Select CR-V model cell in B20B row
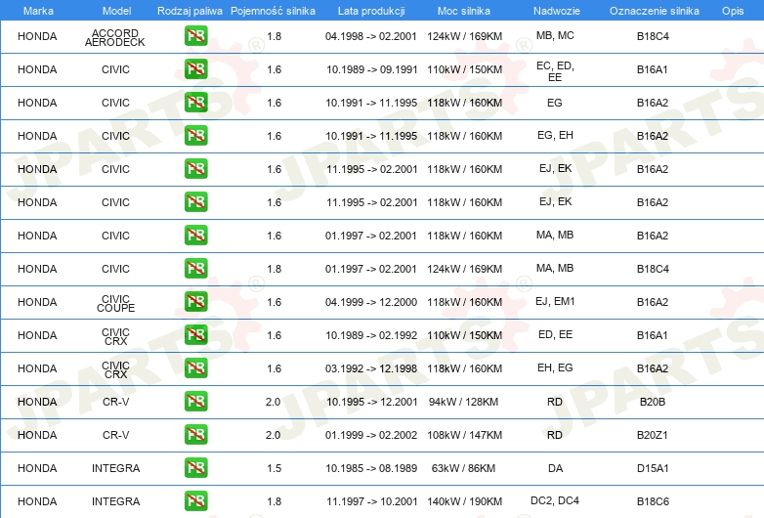The width and height of the screenshot is (764, 518). [115, 402]
